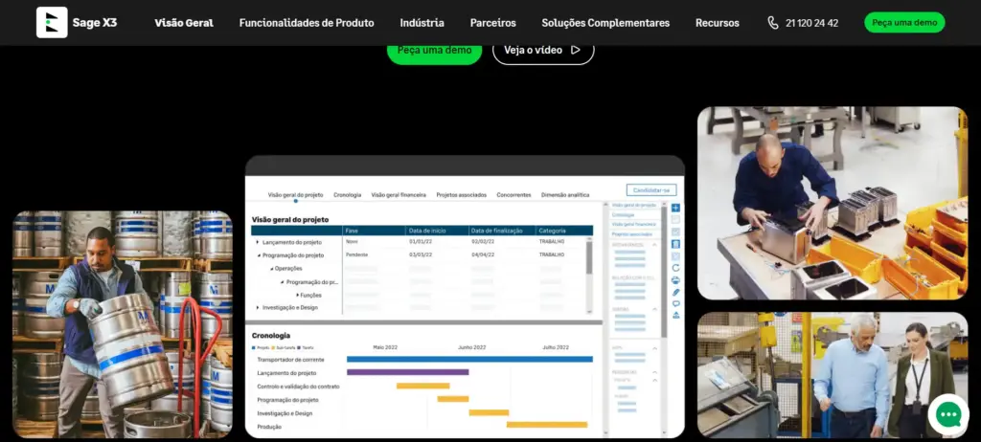Open Soluções Complementares menu

click(x=605, y=23)
